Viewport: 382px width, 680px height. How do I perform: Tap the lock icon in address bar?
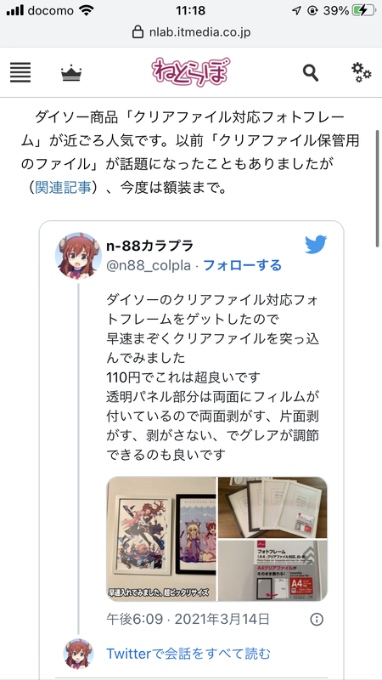point(138,32)
